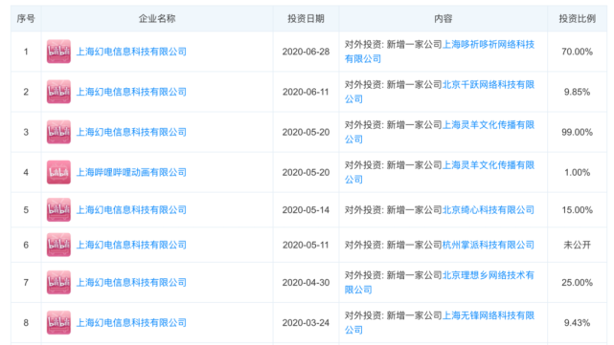This screenshot has height=345, width=614.
Task: Click the 投资比例 column header
Action: [x=578, y=18]
